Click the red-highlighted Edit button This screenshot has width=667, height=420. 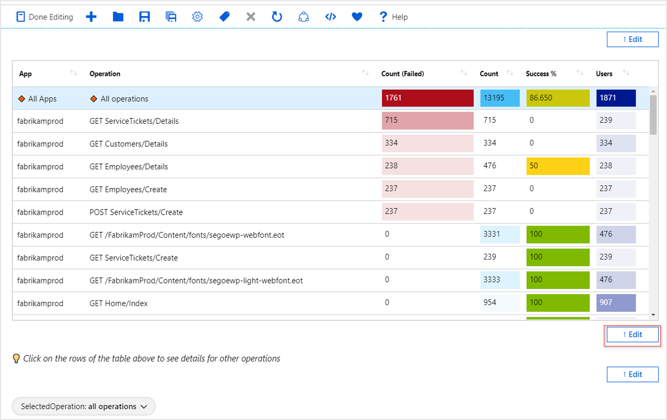pos(632,334)
